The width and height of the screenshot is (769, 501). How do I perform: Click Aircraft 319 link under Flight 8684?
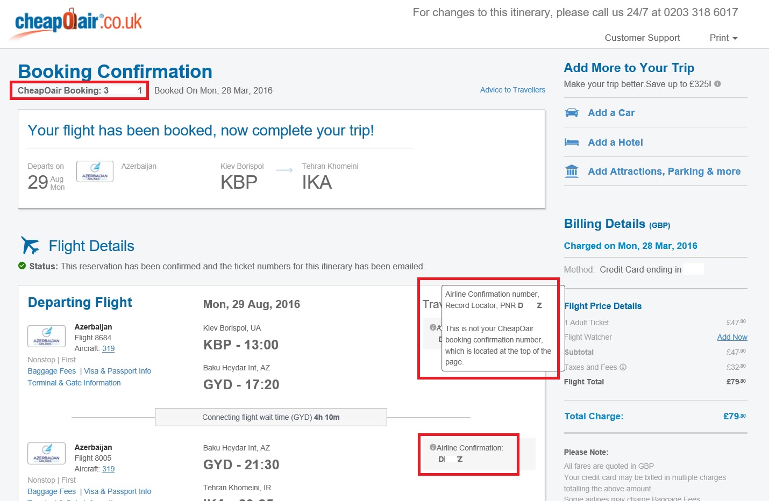(x=108, y=348)
